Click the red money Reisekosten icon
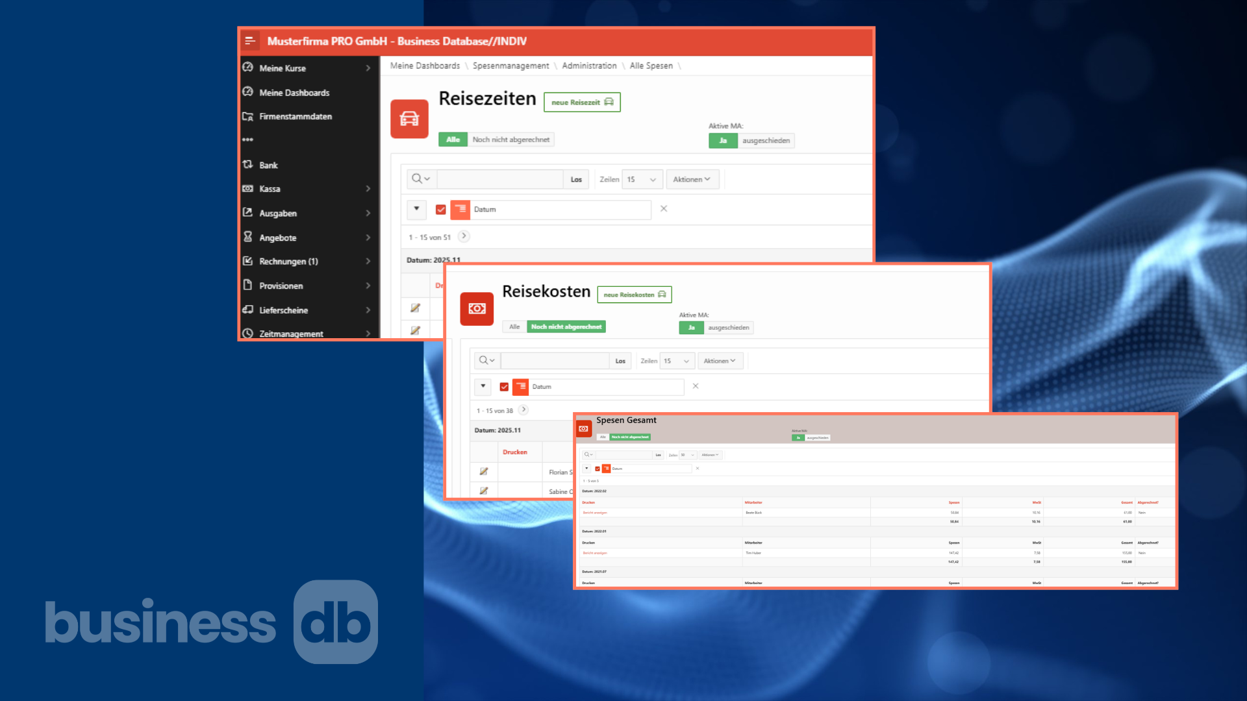This screenshot has width=1247, height=701. [477, 309]
